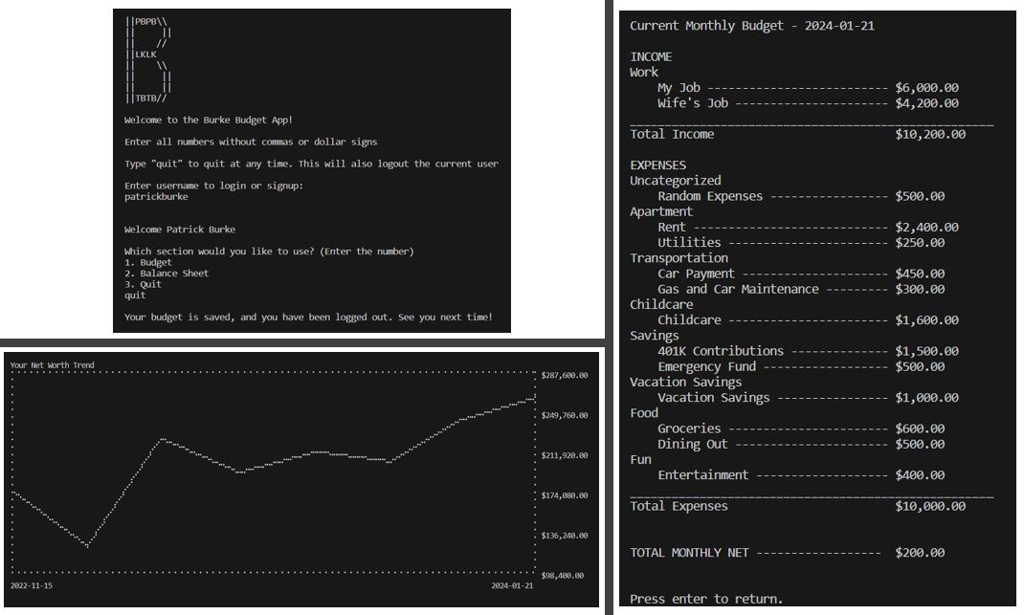This screenshot has height=615, width=1024.
Task: Click the Rent expense row
Action: point(807,228)
